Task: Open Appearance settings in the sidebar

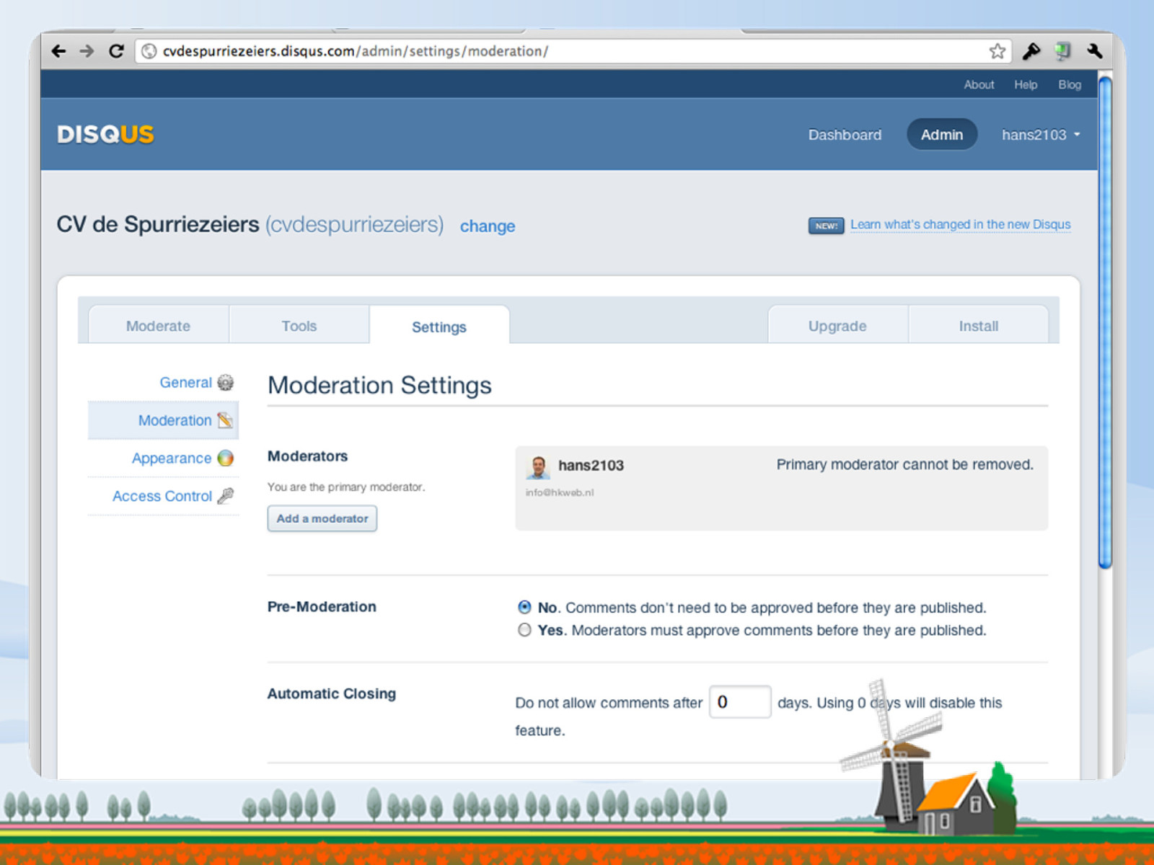Action: point(171,458)
